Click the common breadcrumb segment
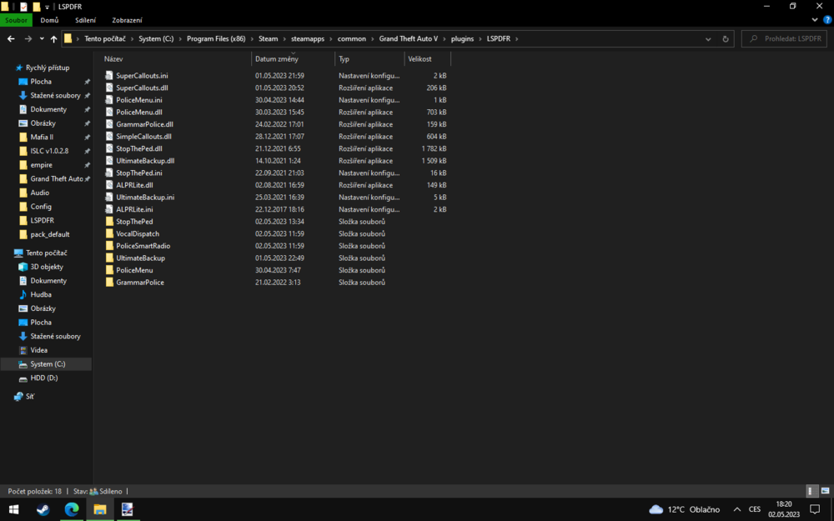 point(352,39)
